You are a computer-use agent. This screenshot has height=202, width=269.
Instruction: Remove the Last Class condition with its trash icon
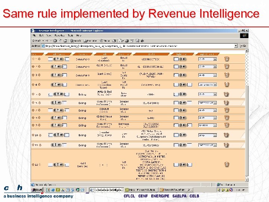[226, 75]
